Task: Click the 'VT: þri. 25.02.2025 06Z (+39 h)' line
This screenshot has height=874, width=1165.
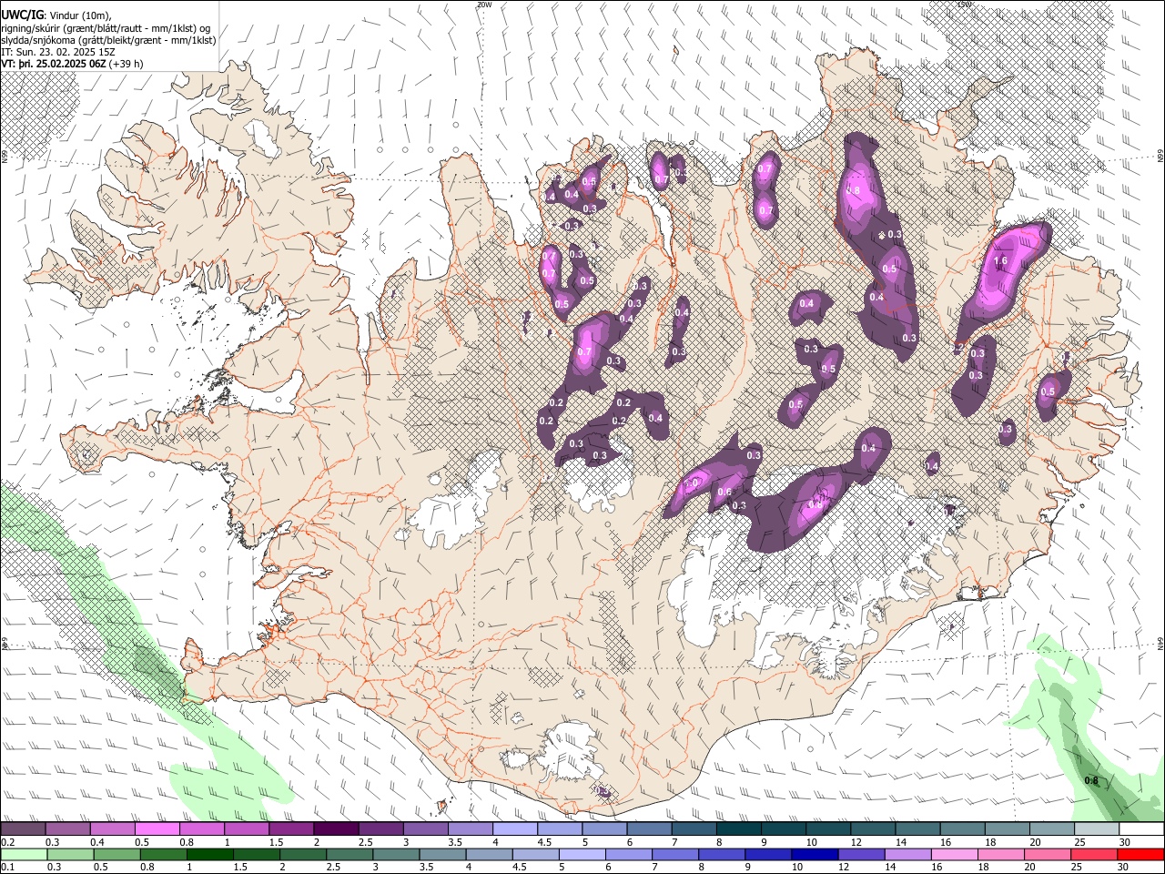Action: 72,64
